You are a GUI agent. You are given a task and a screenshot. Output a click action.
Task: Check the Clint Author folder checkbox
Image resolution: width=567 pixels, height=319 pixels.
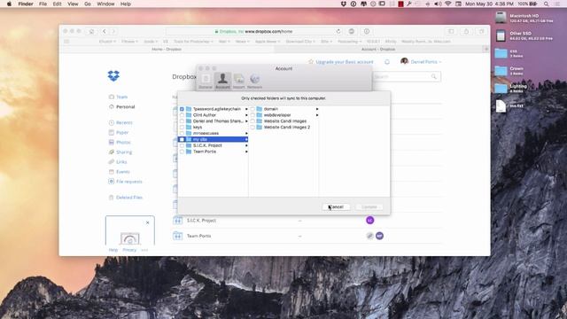click(x=182, y=115)
